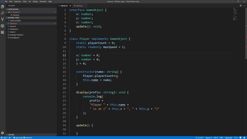Click the UTF-8 encoding indicator

pos(216,137)
